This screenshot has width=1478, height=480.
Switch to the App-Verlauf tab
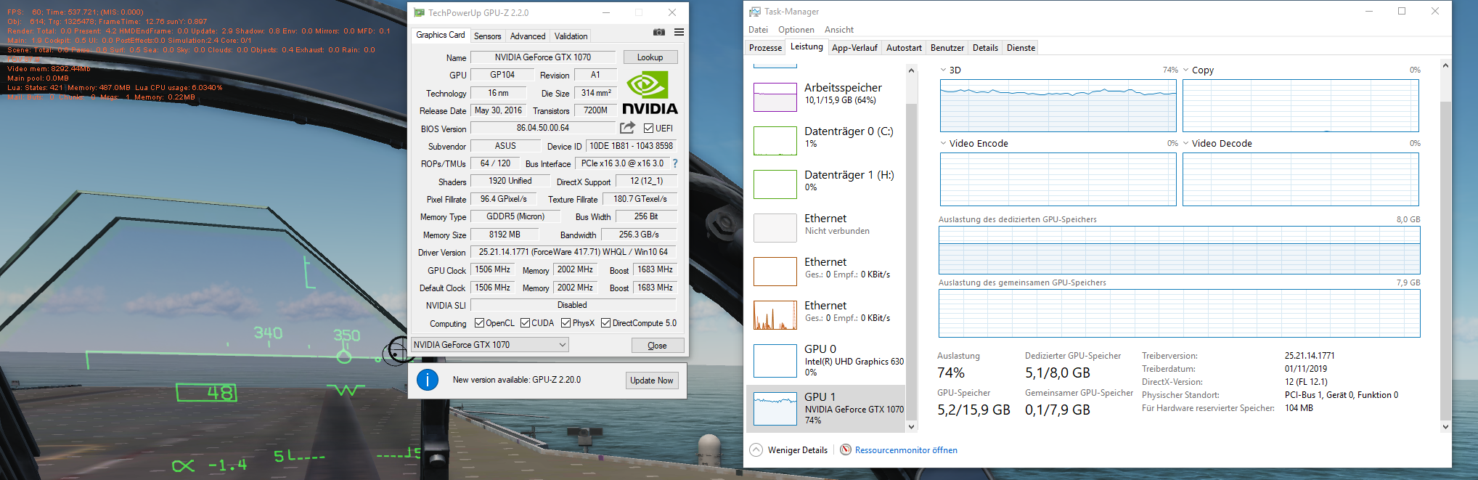click(854, 48)
